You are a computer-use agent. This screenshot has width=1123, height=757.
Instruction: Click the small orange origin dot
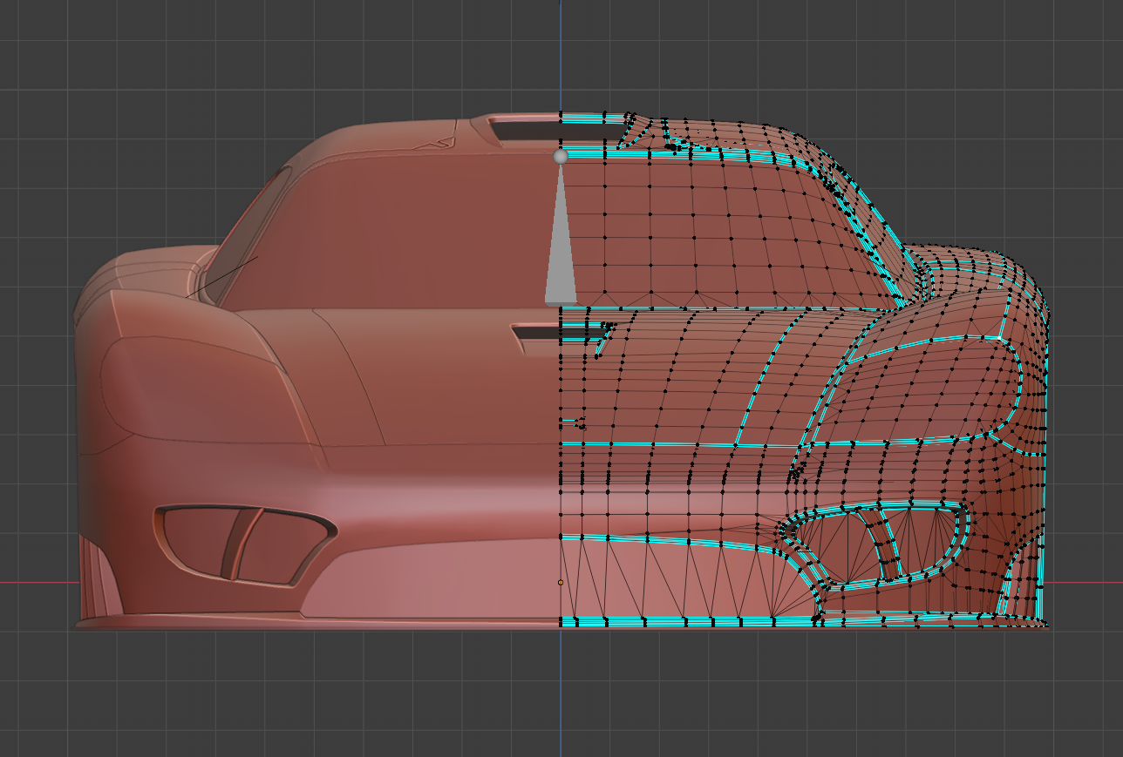pyautogui.click(x=561, y=582)
